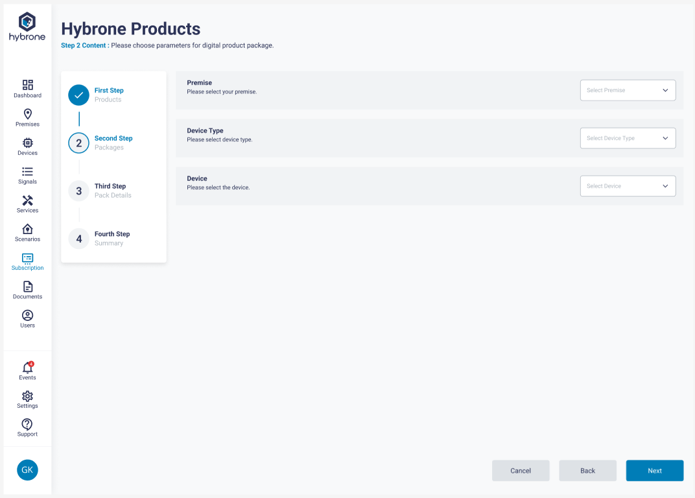Select the Second Step Packages label
695x498 pixels.
(113, 143)
